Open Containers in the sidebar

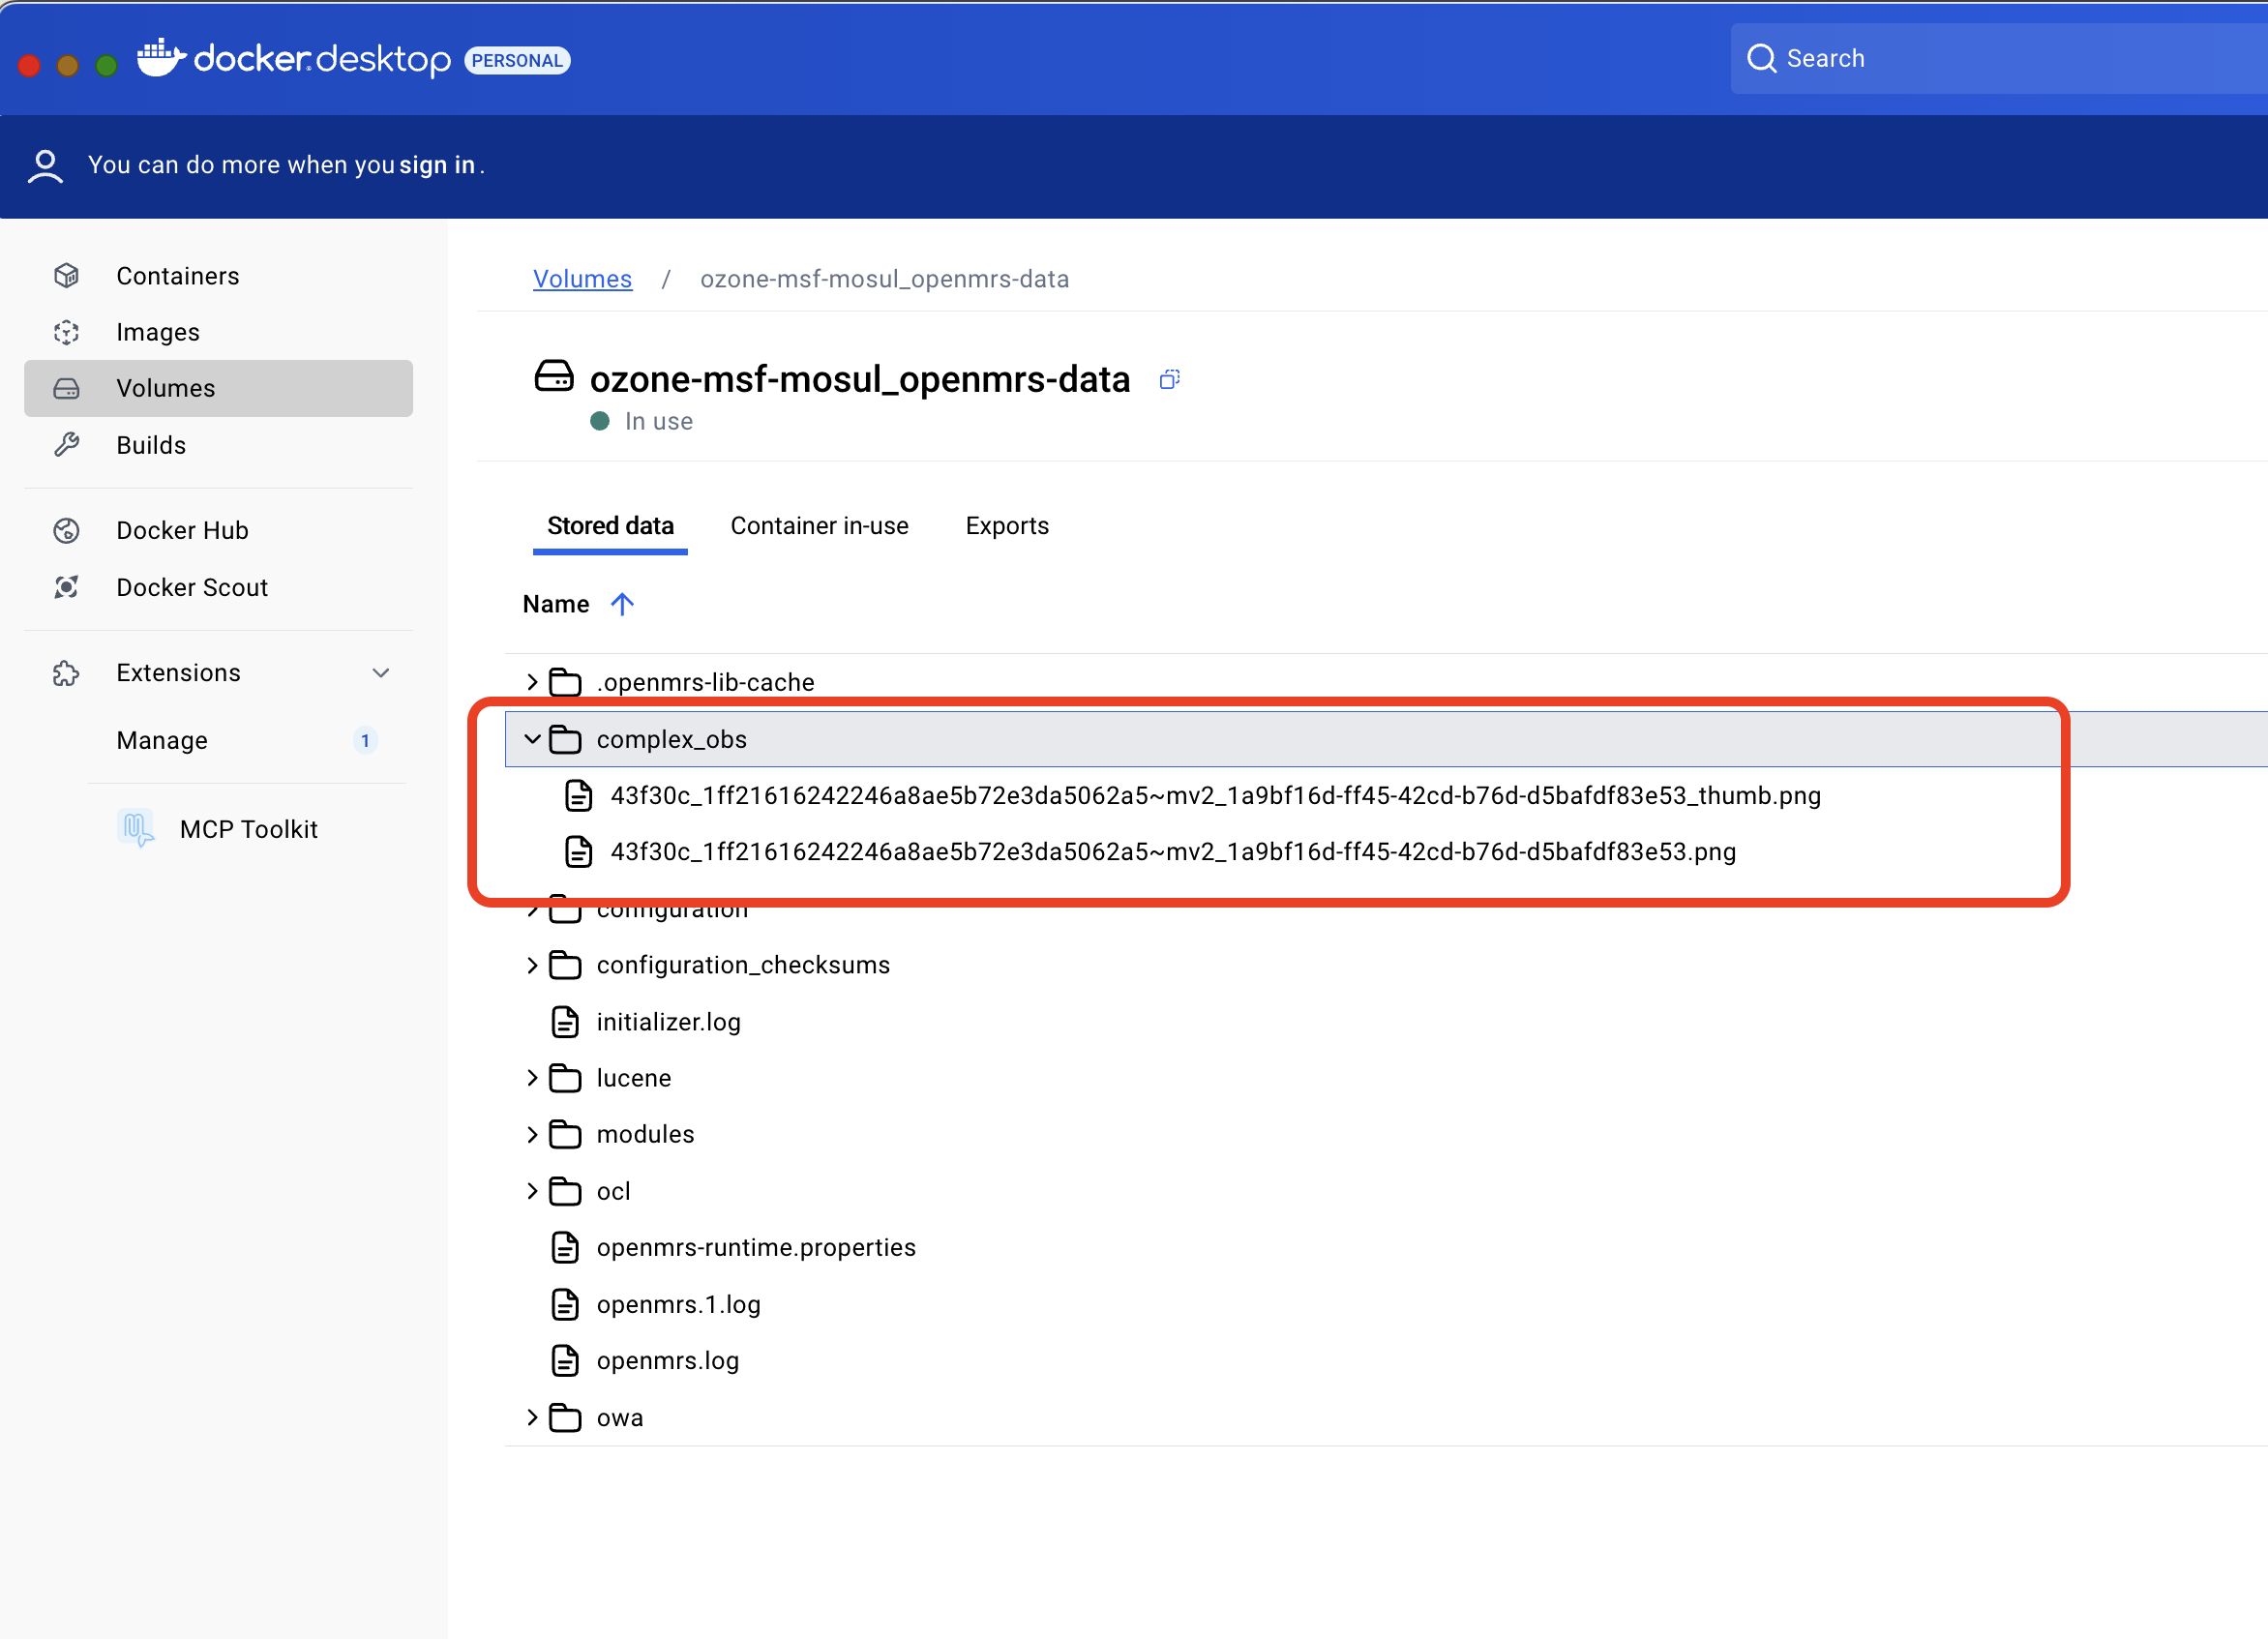tap(218, 275)
